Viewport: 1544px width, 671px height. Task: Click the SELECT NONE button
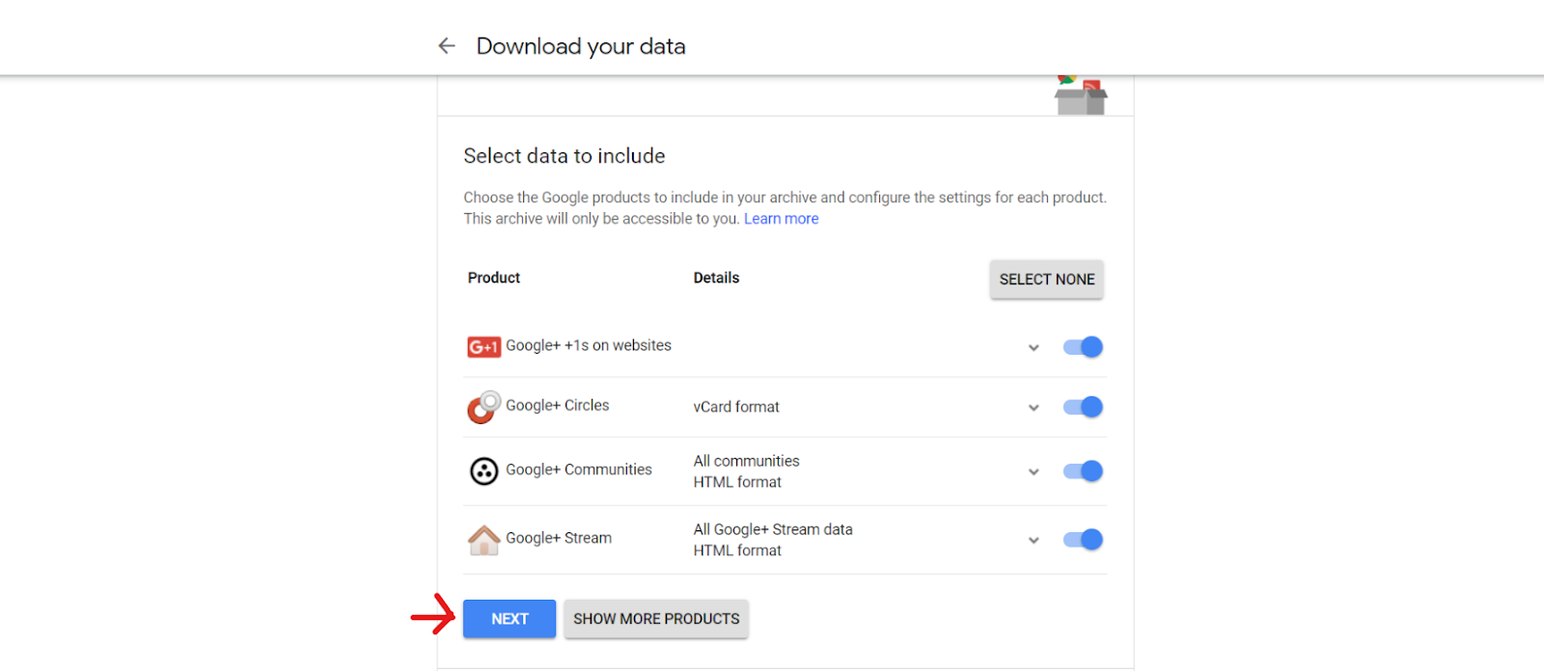(x=1047, y=280)
